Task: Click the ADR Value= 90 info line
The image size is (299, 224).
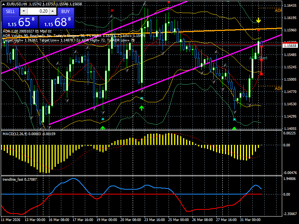Action: point(74,35)
